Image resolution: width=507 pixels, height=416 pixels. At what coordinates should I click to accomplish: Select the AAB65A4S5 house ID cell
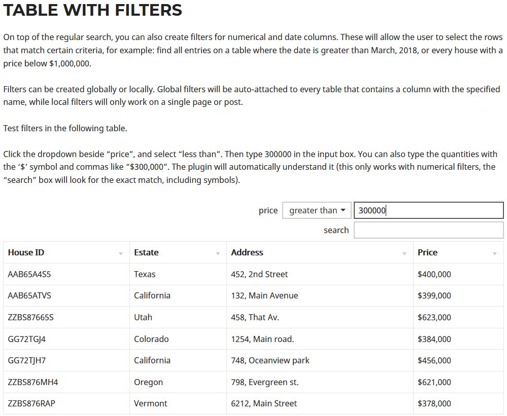[29, 274]
